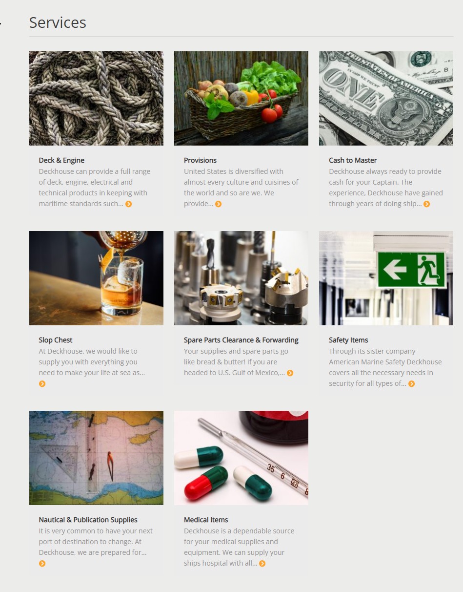This screenshot has height=592, width=463.
Task: Select the rope image thumbnail
Action: [96, 98]
